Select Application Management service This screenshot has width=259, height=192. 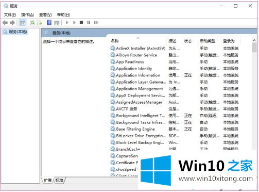coord(175,89)
